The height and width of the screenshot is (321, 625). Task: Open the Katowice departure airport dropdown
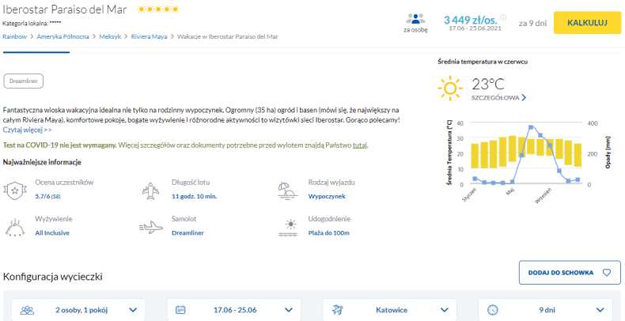pos(389,309)
